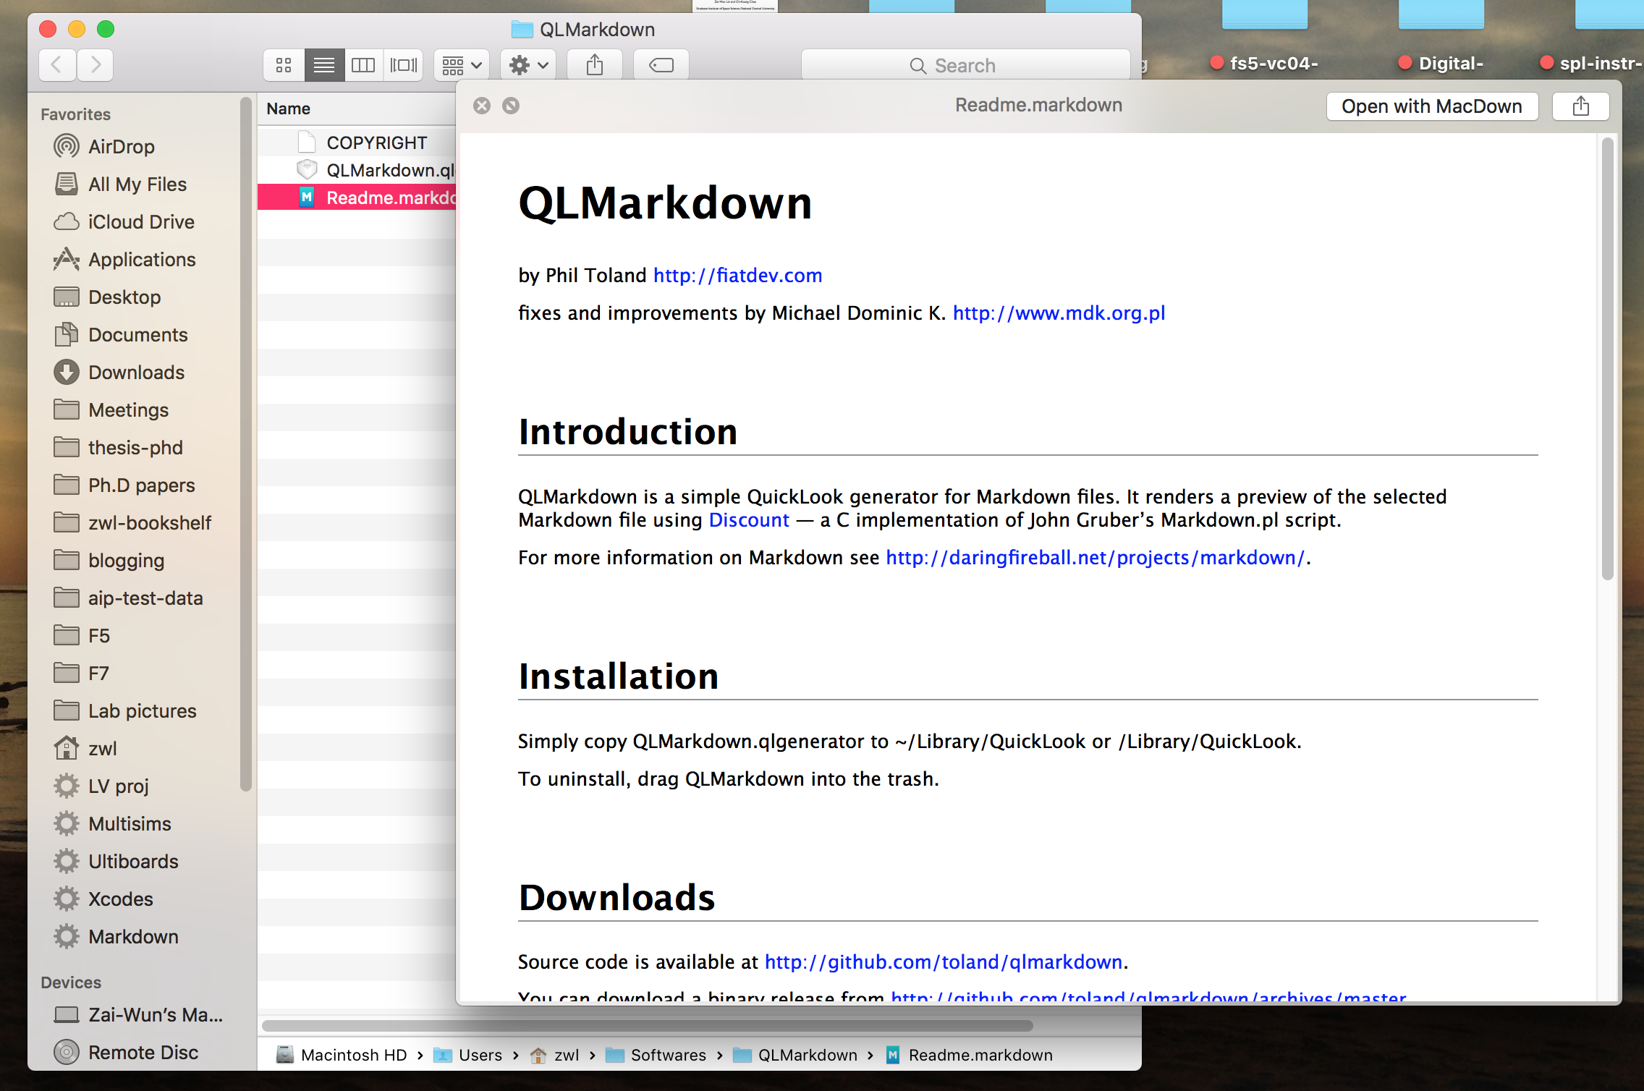Select AirDrop in the sidebar
This screenshot has width=1644, height=1091.
pos(121,146)
